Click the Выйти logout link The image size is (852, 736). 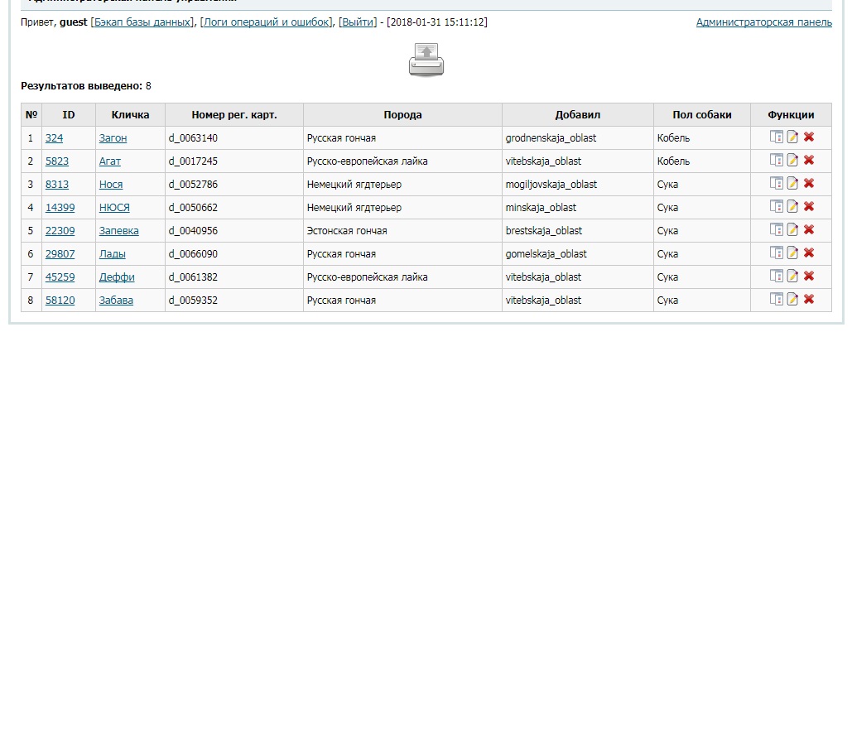click(357, 22)
